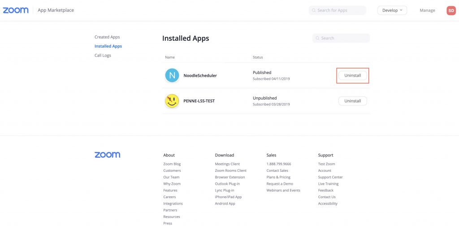This screenshot has width=459, height=230.
Task: Open Support Center link
Action: click(x=330, y=178)
